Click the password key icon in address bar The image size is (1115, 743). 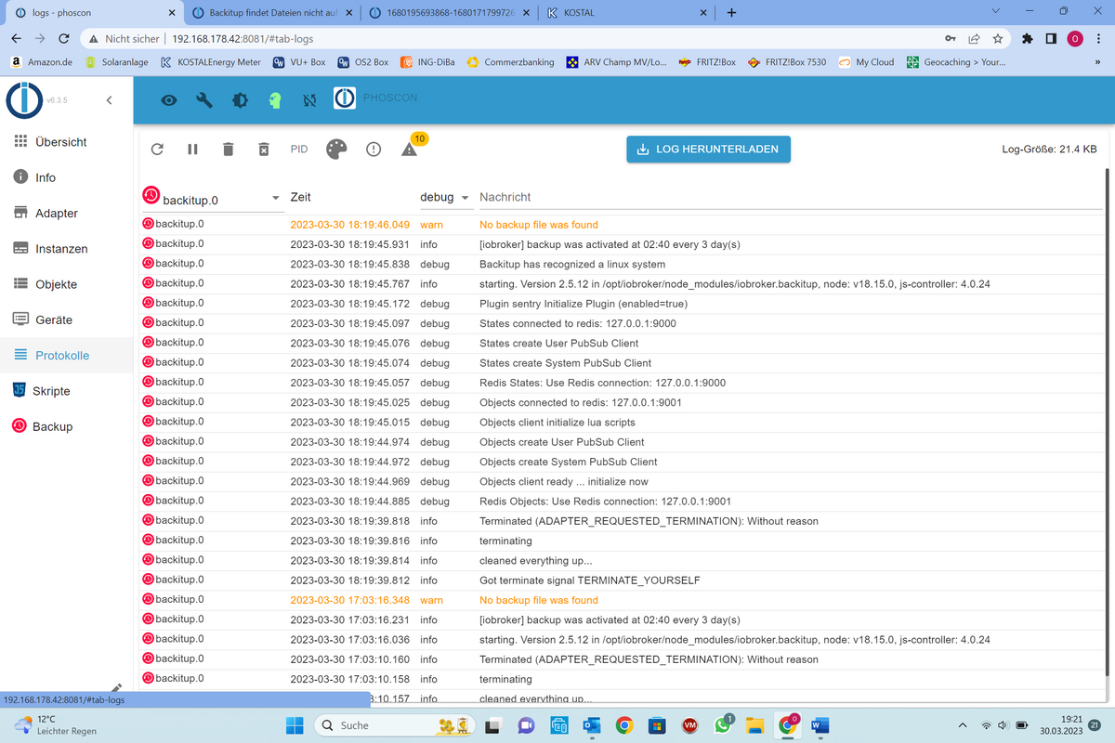(x=950, y=39)
